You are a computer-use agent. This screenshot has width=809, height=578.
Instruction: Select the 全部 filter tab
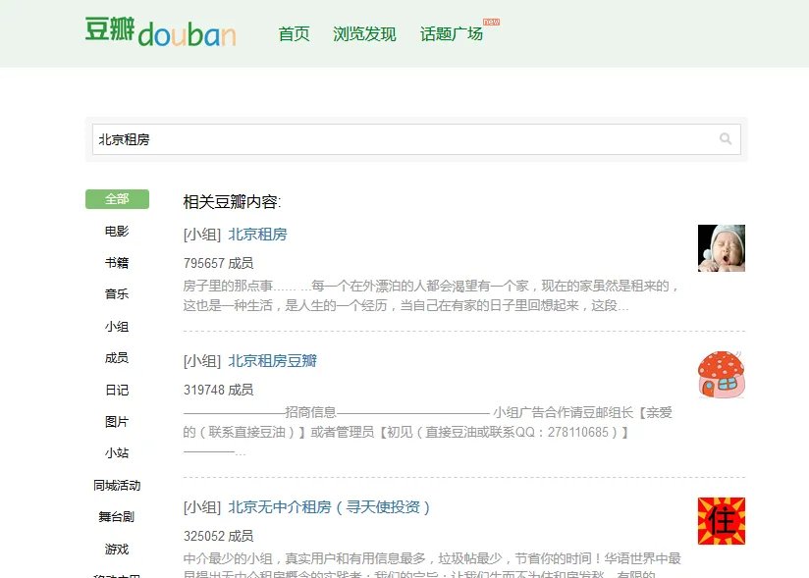117,199
